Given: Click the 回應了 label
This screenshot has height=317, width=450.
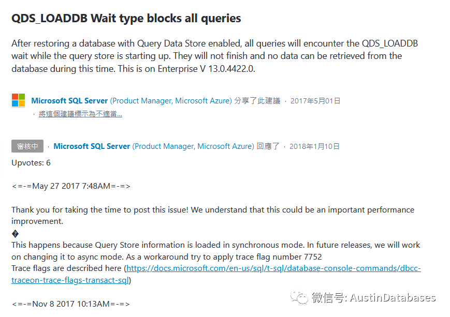Looking at the screenshot, I should tap(268, 146).
